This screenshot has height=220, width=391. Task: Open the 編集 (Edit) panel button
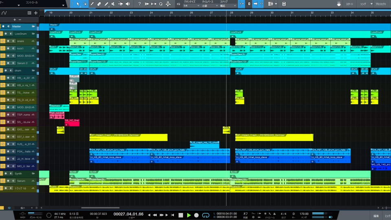click(376, 216)
